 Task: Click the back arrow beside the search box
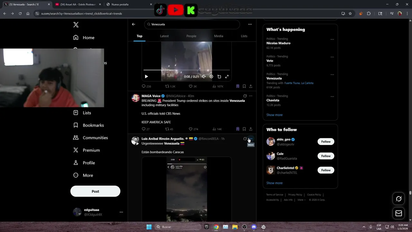(x=134, y=24)
